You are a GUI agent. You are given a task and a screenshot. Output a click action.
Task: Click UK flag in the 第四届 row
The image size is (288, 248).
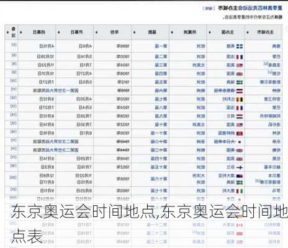point(240,74)
